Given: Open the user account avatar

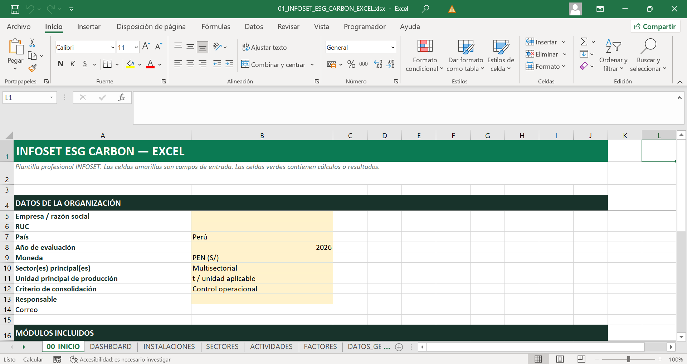Looking at the screenshot, I should (x=575, y=9).
